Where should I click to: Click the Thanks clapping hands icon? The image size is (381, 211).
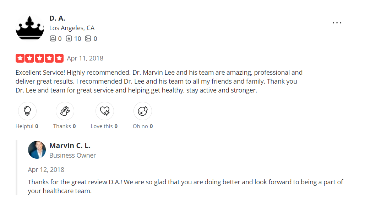[65, 111]
